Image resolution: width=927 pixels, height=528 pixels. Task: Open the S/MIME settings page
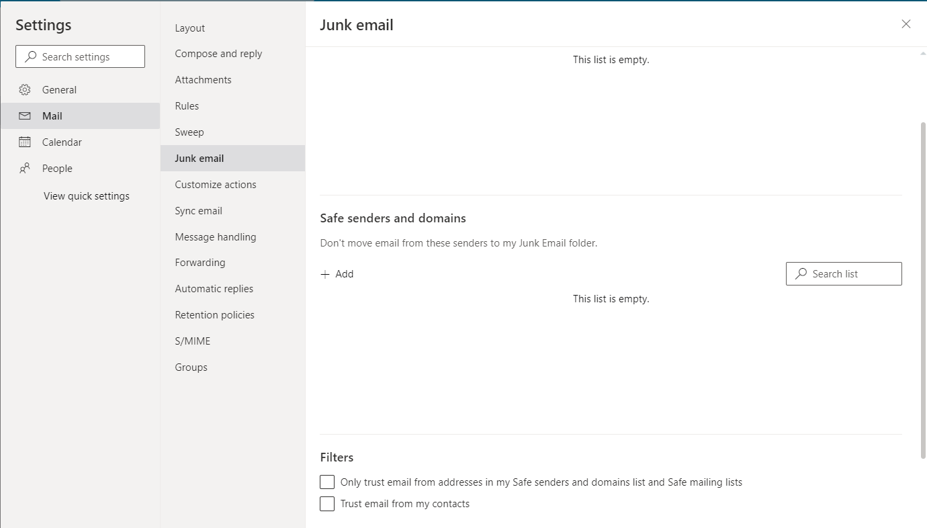point(192,341)
